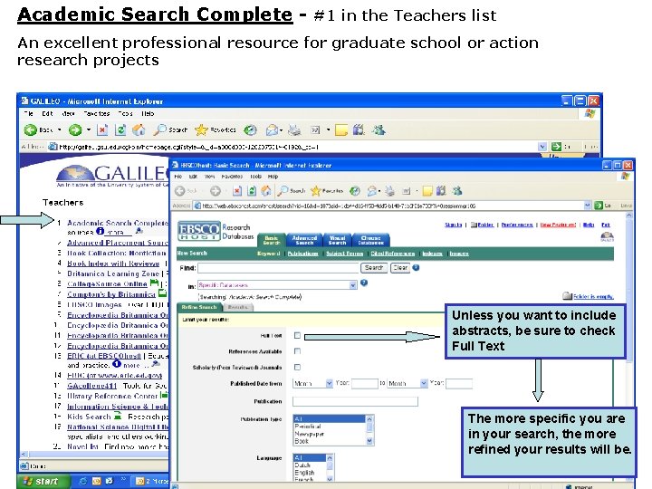
Task: Click the EBSCO Host logo
Action: click(x=199, y=231)
